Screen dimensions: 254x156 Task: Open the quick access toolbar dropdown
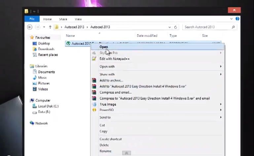tap(34, 12)
